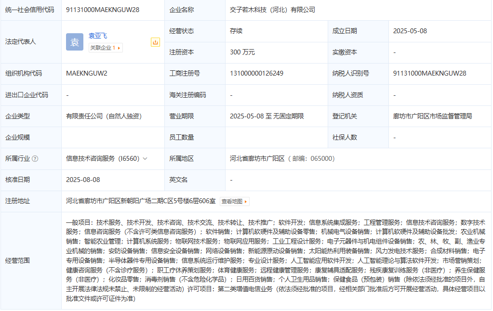Select the 工商注册号 value 131000000126249
This screenshot has width=493, height=311.
pos(256,73)
